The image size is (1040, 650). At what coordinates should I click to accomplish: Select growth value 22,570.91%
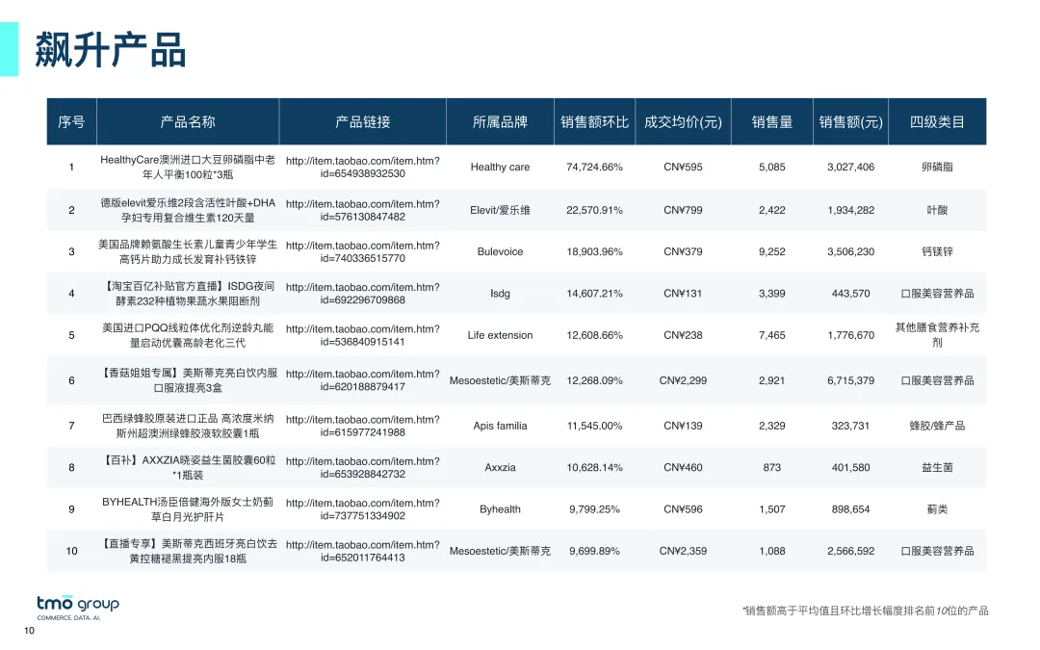point(594,210)
